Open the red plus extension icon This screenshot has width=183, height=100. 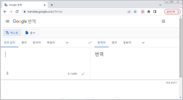click(143, 12)
